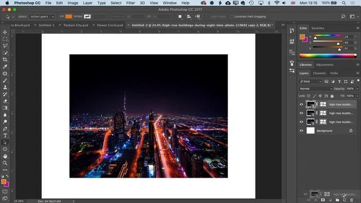
Task: Click the Stroke swatch in options bar
Action: (x=87, y=16)
